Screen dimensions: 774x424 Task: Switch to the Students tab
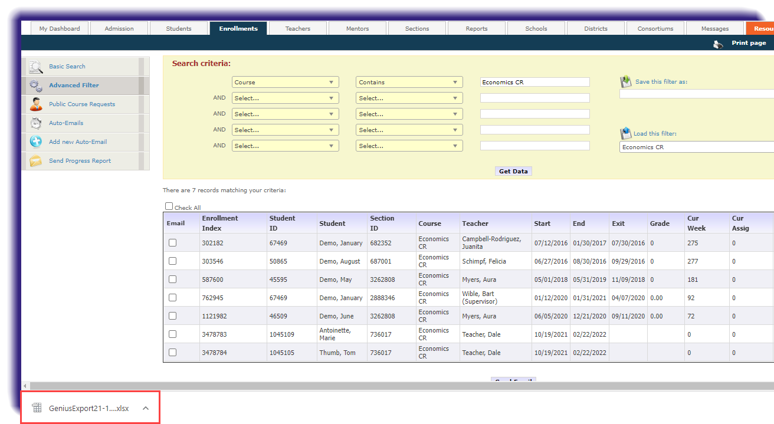point(179,28)
